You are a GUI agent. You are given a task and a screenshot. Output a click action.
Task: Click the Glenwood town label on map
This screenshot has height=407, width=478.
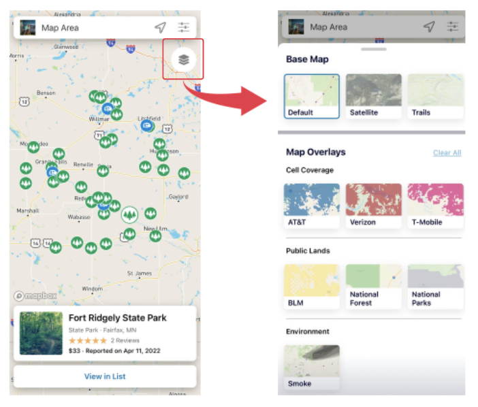66,46
